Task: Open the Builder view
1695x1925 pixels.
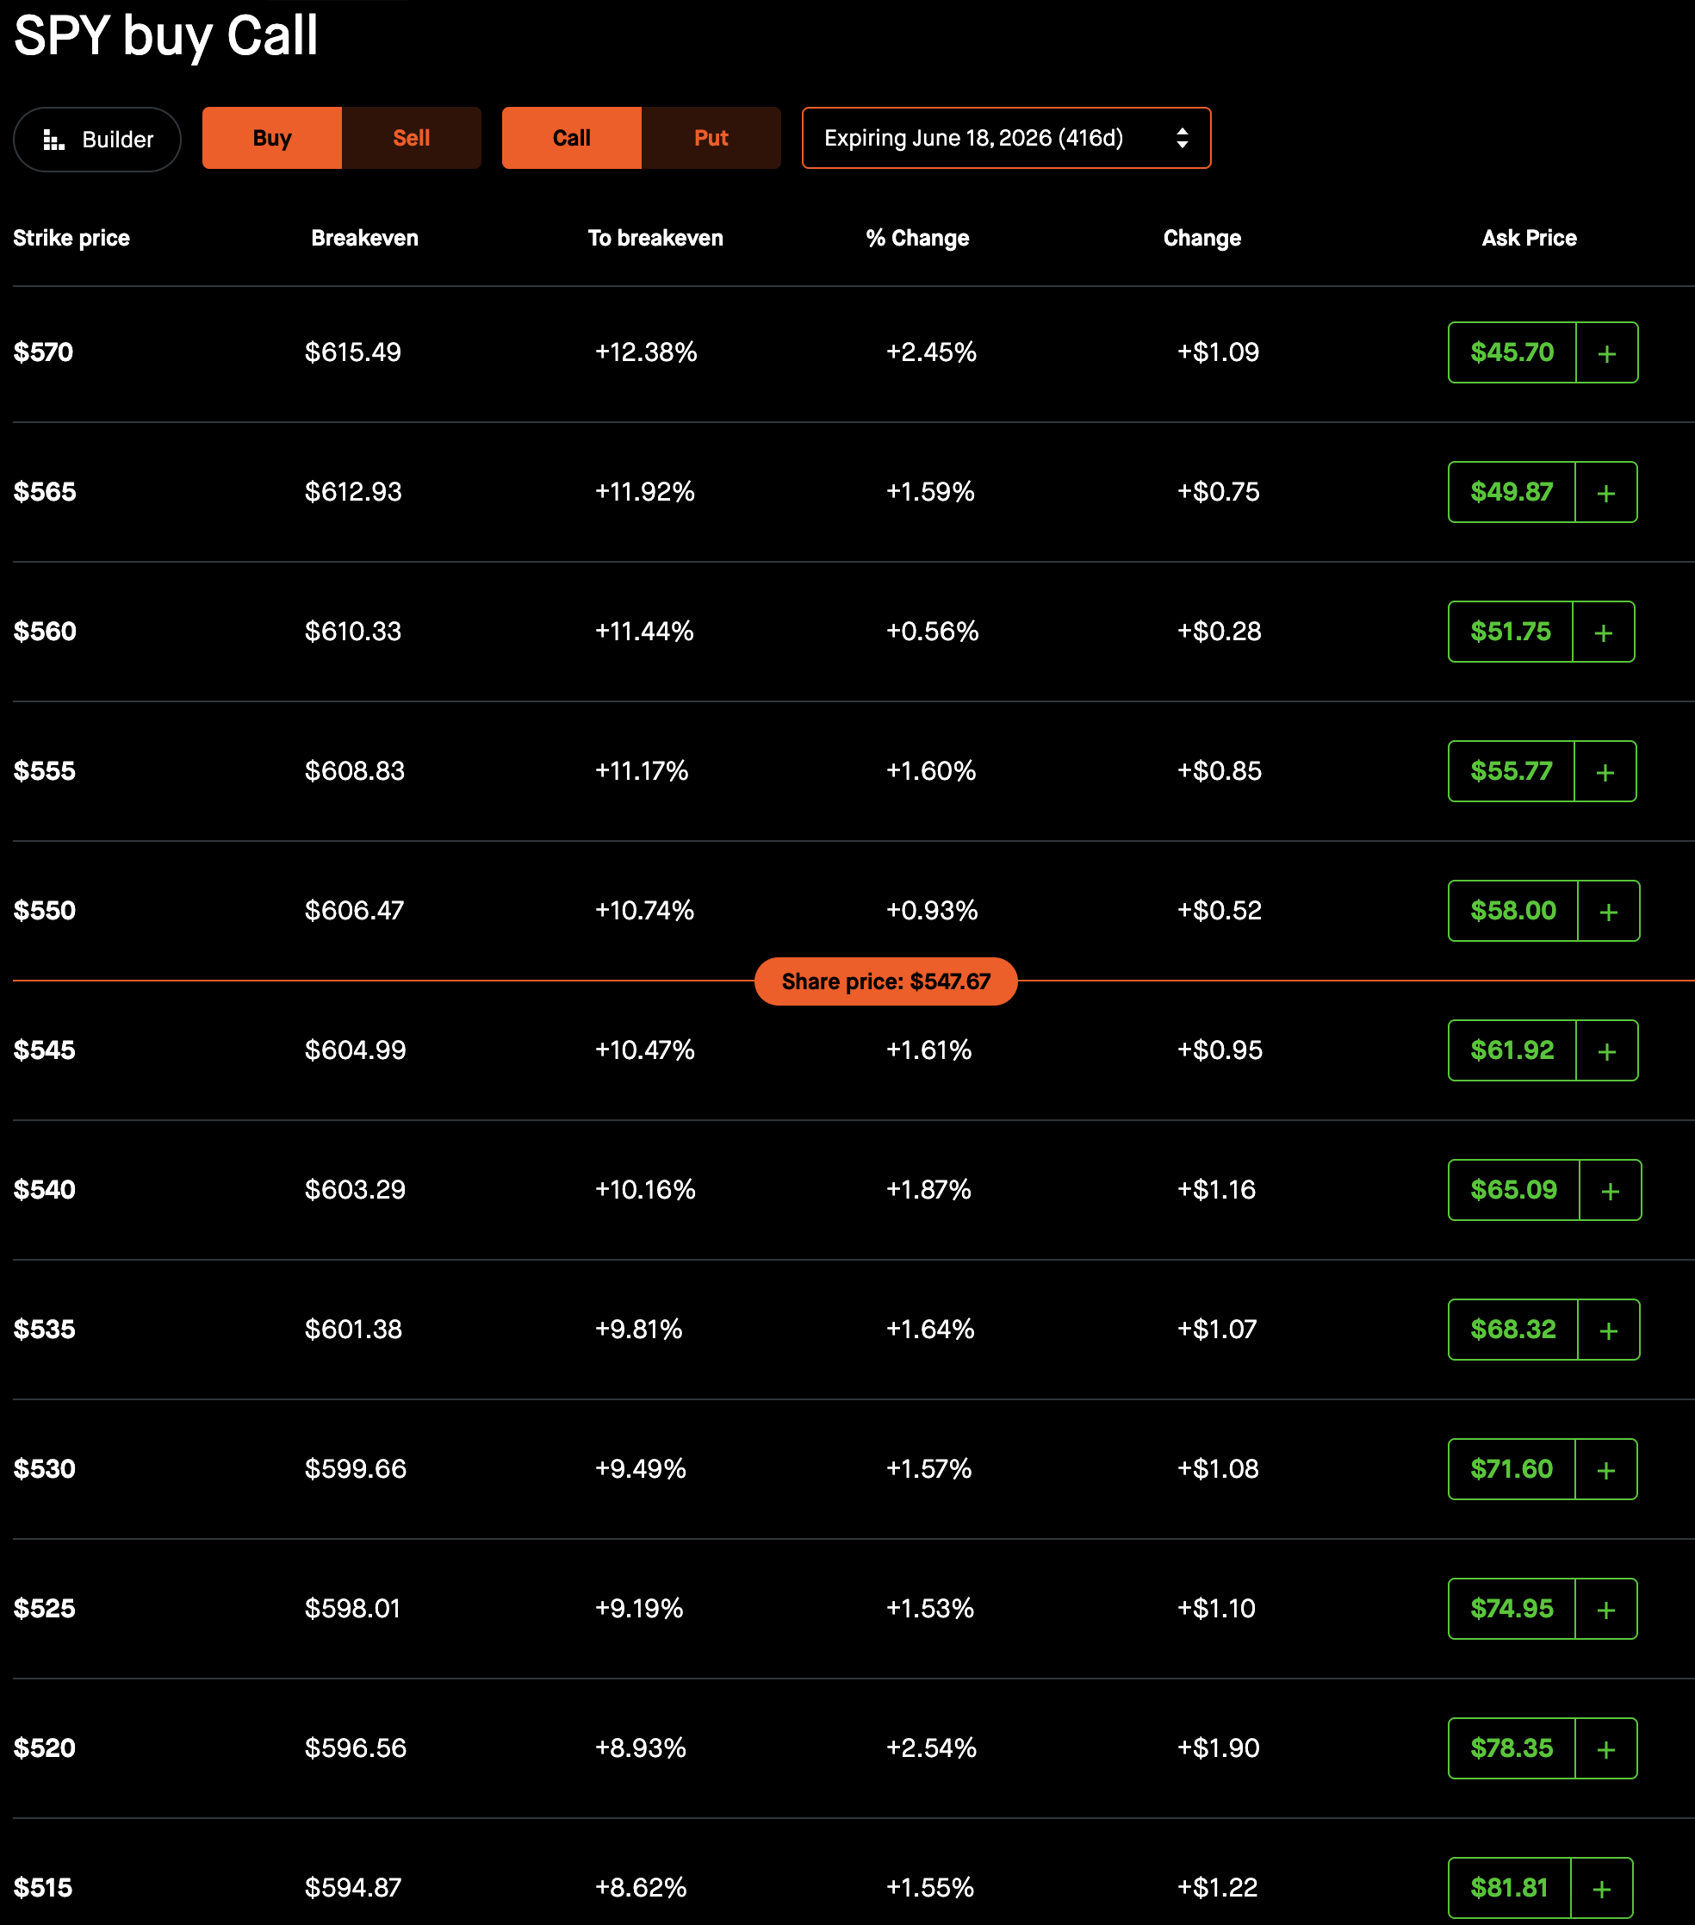Action: (x=97, y=140)
